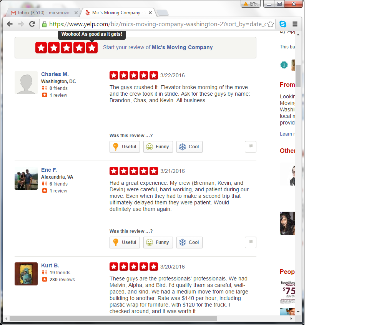Mark Charles M.'s review as Useful
369x325 pixels.
125,147
